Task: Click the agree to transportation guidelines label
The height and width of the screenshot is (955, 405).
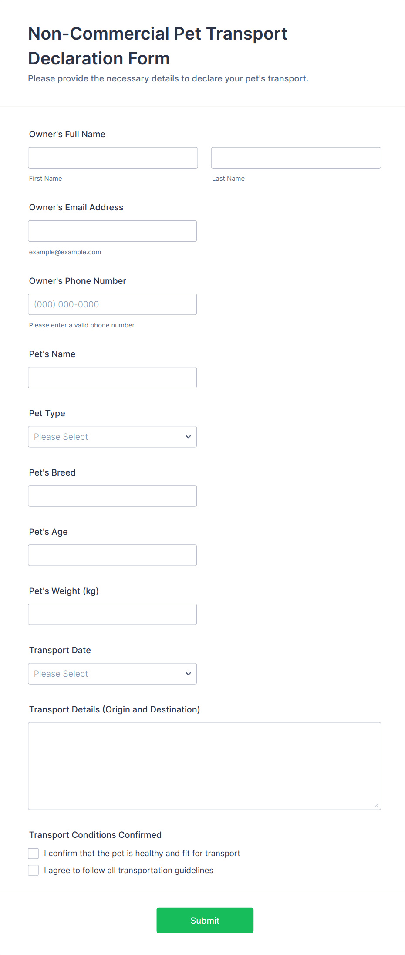Action: tap(128, 871)
